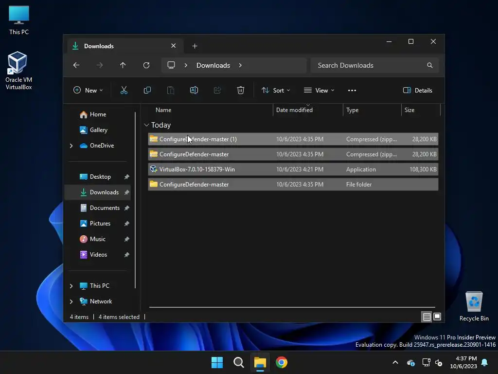
Task: Open Music in navigation pane
Action: pyautogui.click(x=98, y=239)
